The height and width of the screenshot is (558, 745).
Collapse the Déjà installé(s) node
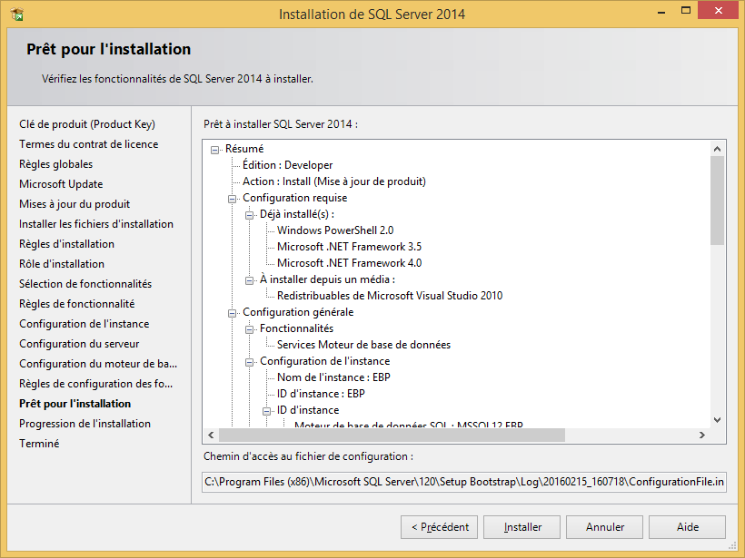click(x=249, y=215)
